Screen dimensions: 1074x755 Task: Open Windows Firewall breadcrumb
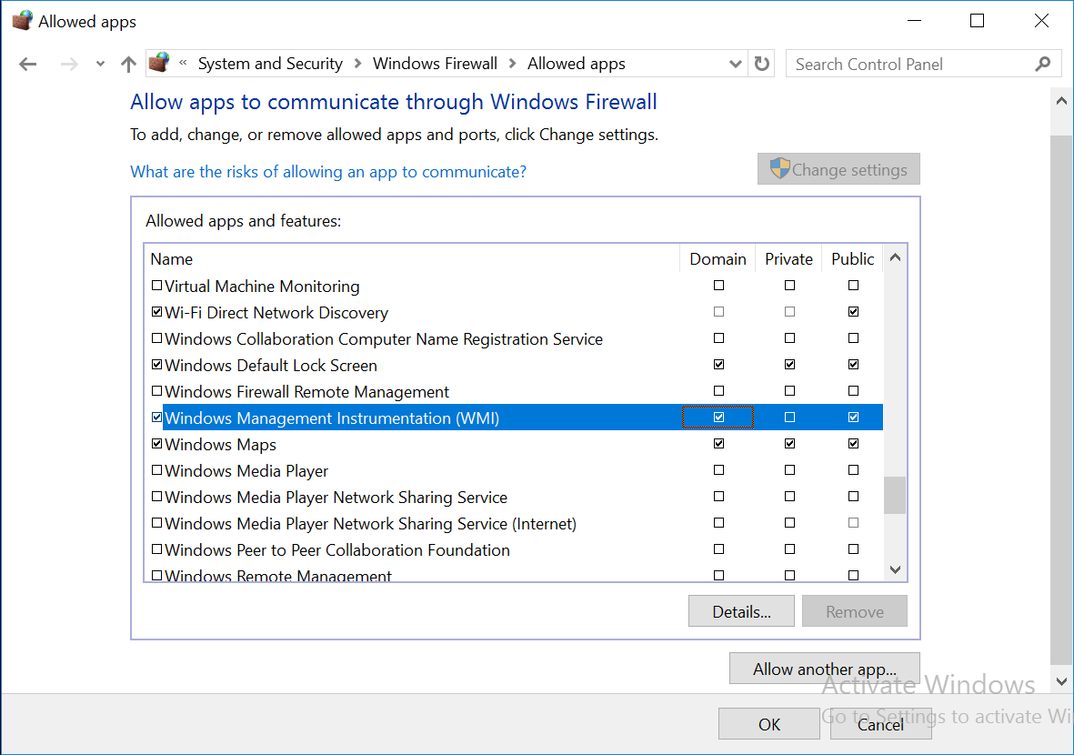(x=435, y=64)
